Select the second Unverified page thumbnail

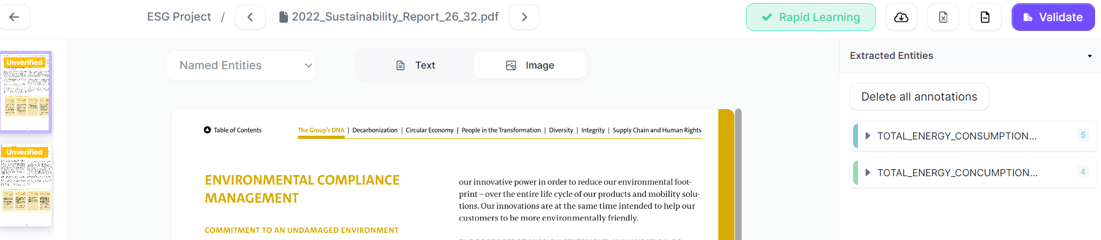click(26, 184)
